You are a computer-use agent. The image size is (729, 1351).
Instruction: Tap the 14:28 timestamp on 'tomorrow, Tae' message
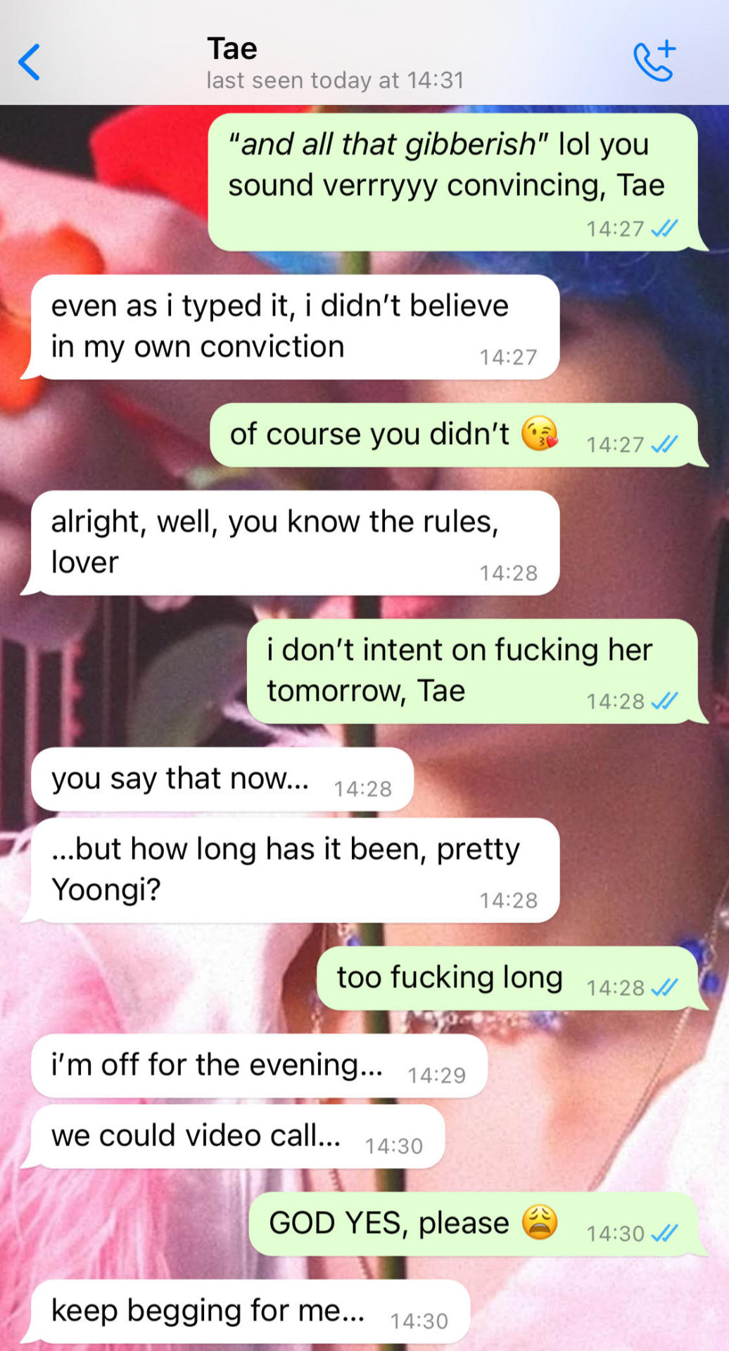click(616, 701)
